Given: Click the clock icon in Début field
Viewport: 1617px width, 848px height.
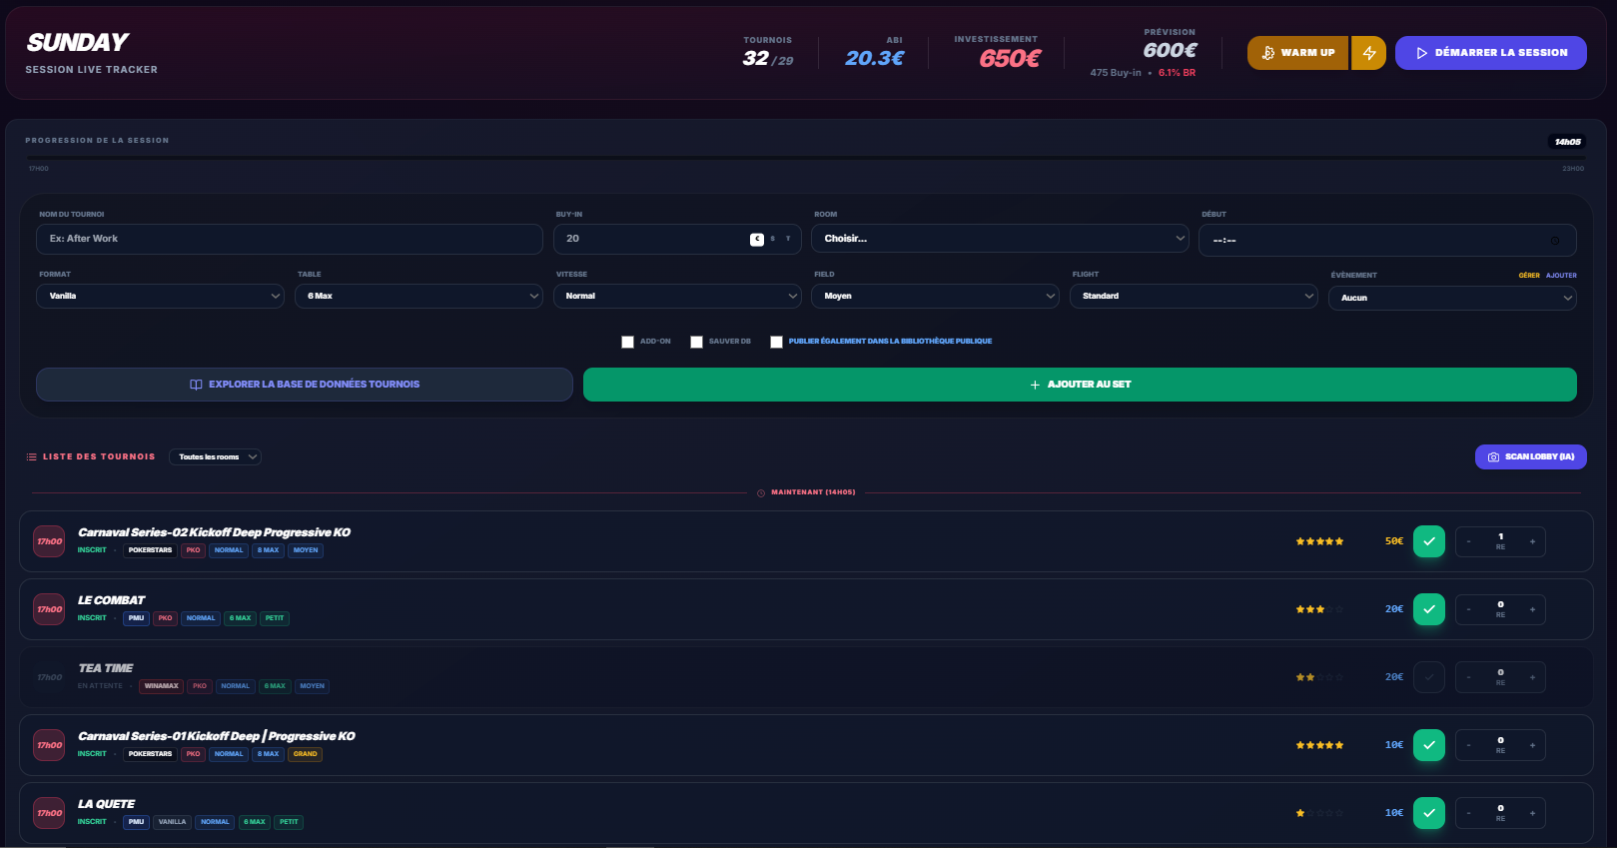Looking at the screenshot, I should click(1555, 241).
